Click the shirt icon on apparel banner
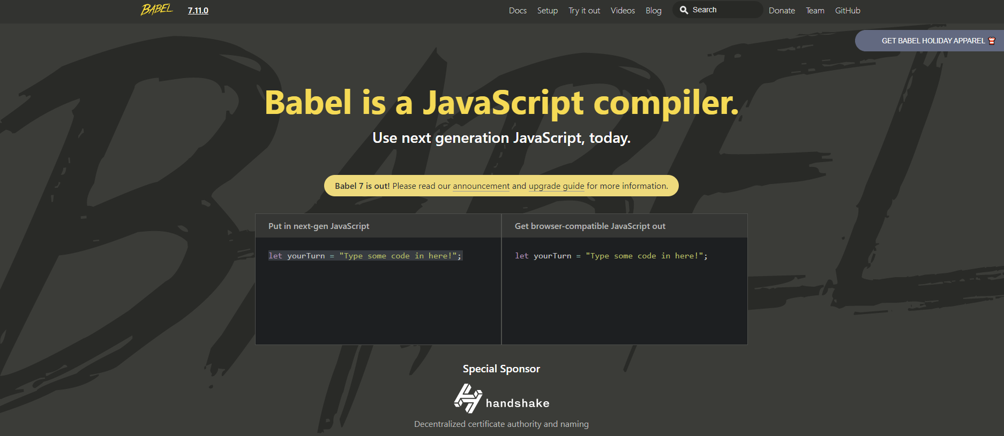Viewport: 1004px width, 436px height. point(992,41)
